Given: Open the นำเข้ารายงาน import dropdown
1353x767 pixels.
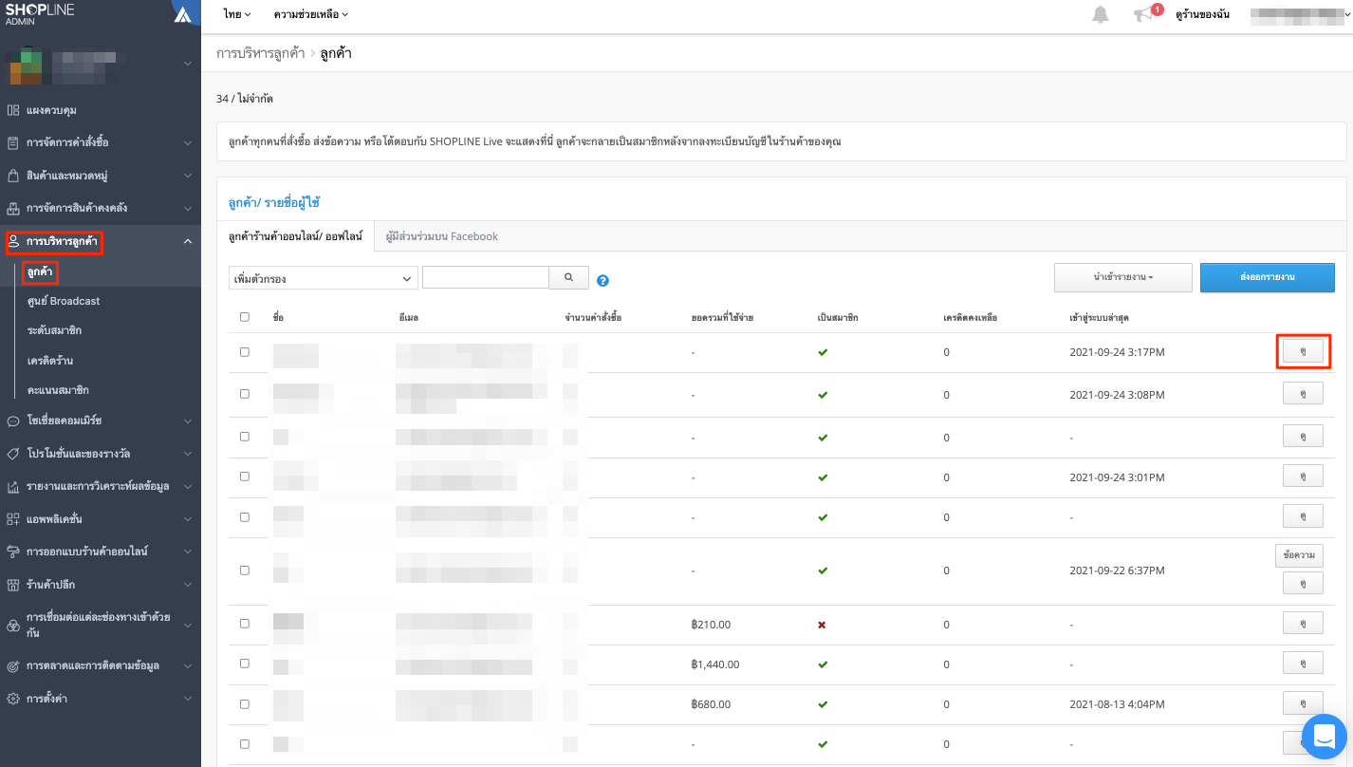Looking at the screenshot, I should tap(1123, 277).
